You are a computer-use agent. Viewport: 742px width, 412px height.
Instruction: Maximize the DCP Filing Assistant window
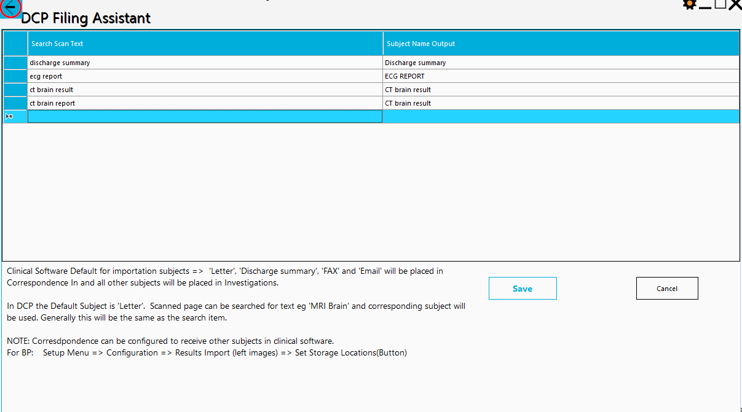tap(720, 4)
